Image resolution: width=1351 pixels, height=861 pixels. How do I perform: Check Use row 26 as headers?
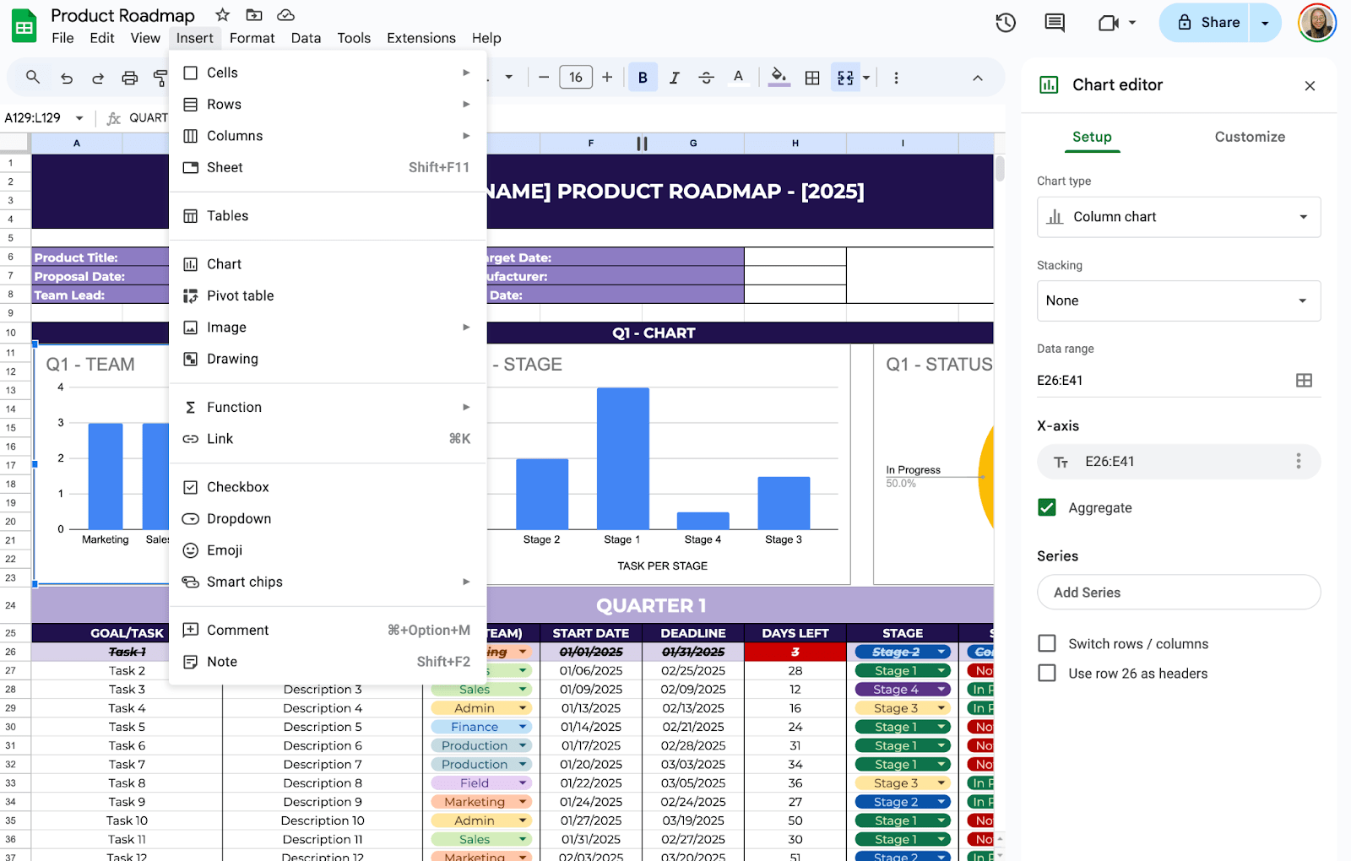tap(1047, 673)
